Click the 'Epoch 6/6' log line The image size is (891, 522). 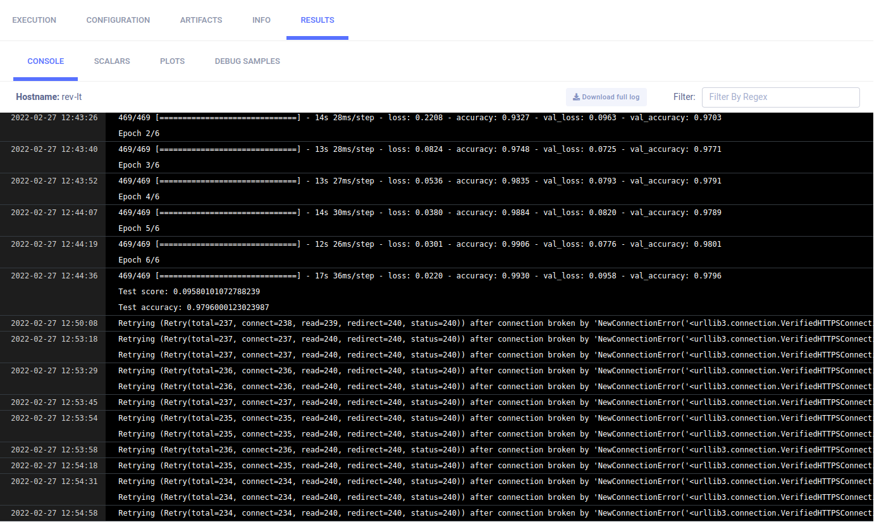pos(139,260)
